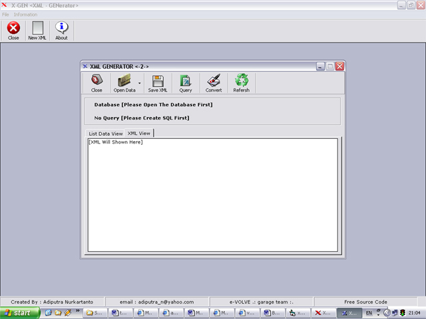Image resolution: width=426 pixels, height=319 pixels.
Task: Expand the quick launch overflow chevron
Action: (x=77, y=310)
